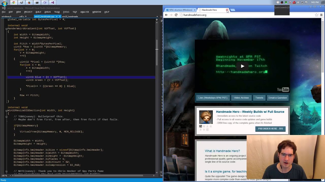Open the EDIT menu
325x182 pixels.
click(x=11, y=12)
